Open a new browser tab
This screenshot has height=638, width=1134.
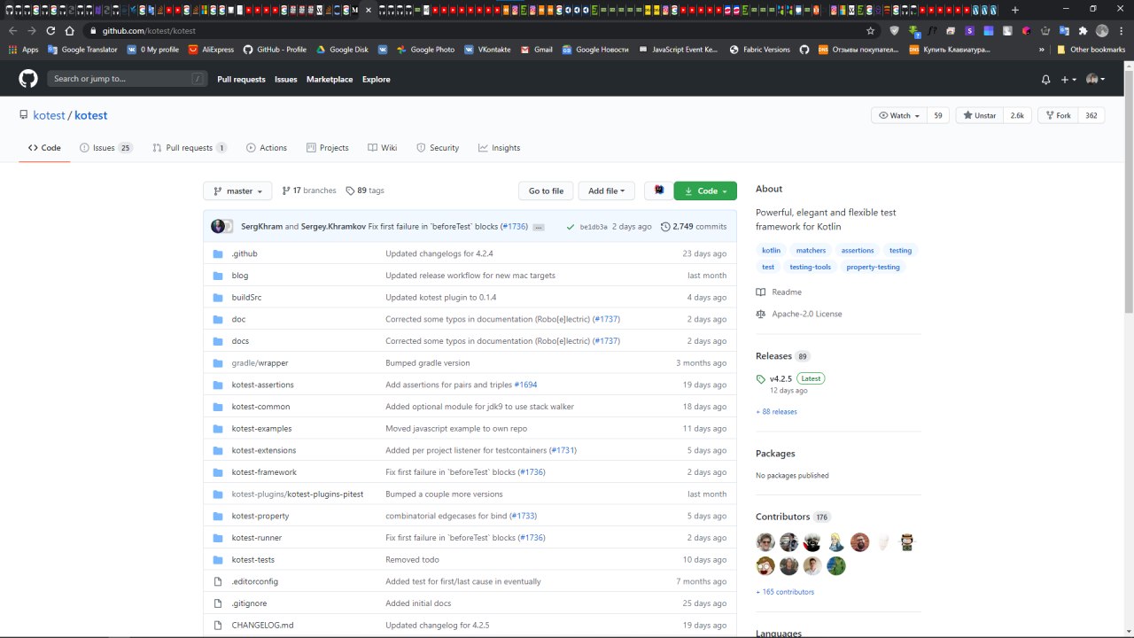point(1015,10)
